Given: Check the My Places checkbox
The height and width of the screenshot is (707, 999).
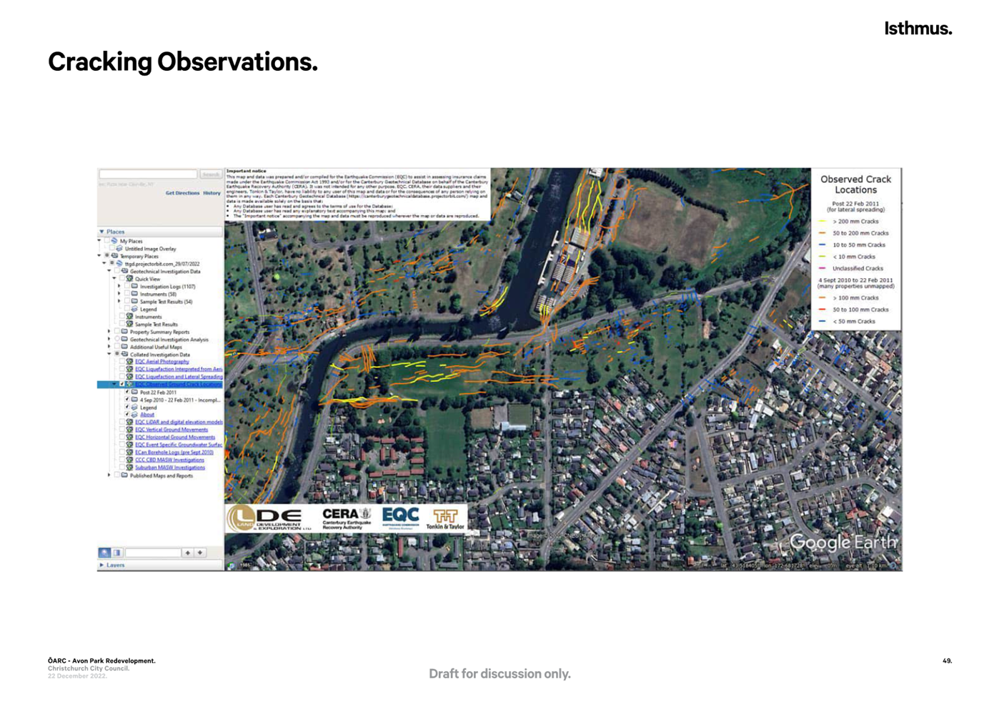Looking at the screenshot, I should tap(107, 240).
